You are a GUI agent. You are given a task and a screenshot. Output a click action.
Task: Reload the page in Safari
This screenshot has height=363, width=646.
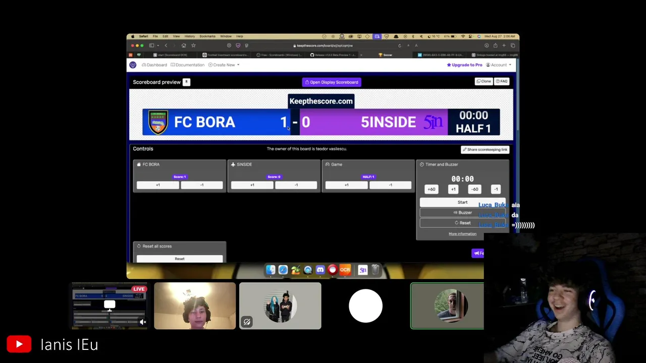pos(399,45)
